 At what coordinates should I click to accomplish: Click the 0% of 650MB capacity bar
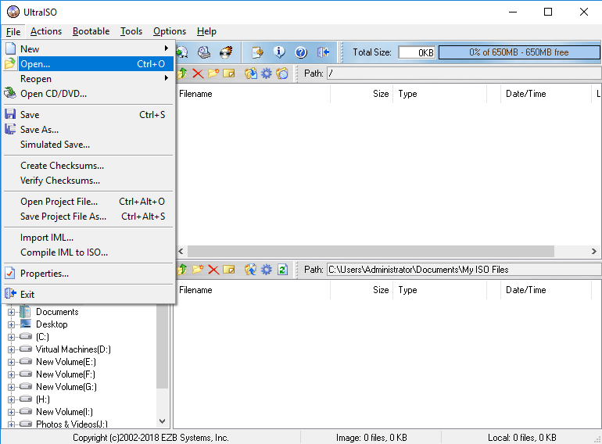point(519,52)
